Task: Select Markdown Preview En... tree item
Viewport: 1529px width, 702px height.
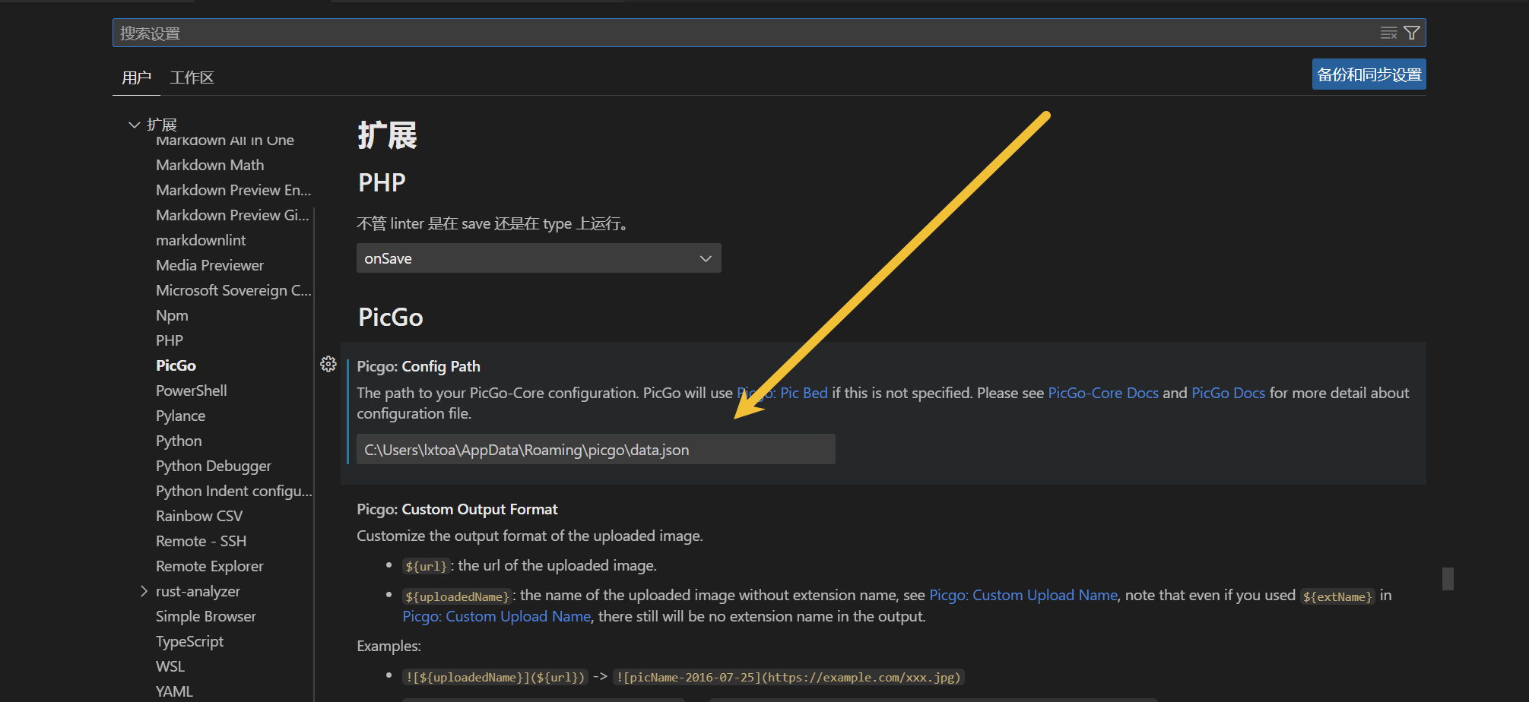Action: pyautogui.click(x=233, y=190)
